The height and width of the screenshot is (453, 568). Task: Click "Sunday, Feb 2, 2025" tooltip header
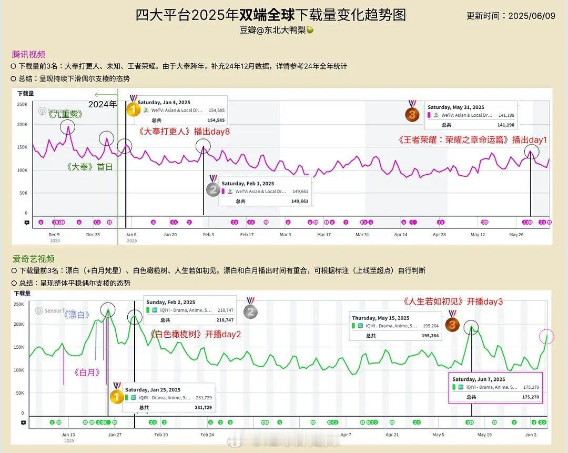pos(170,302)
